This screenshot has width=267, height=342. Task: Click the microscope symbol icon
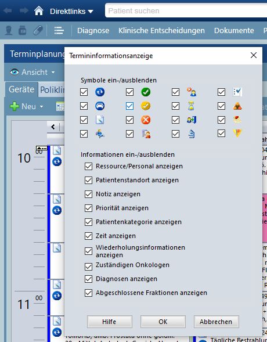(x=192, y=134)
